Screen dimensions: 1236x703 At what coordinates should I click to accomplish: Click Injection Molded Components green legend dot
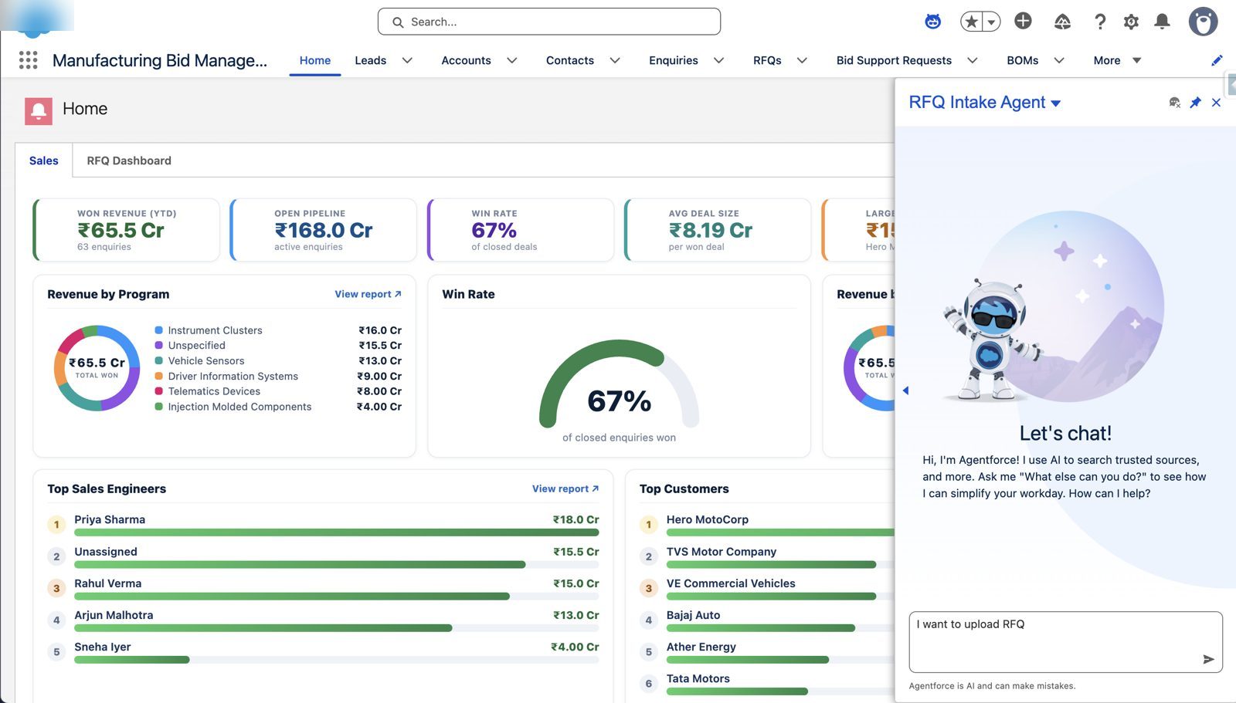tap(158, 407)
